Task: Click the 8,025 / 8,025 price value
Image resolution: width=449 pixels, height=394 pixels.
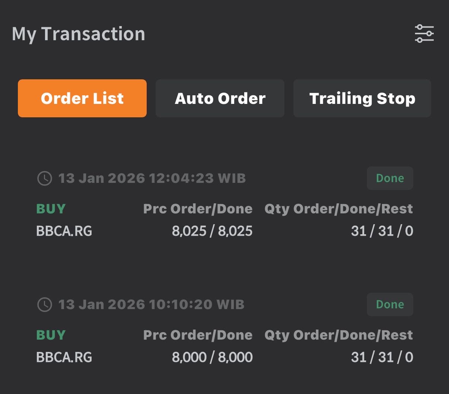Action: 212,231
